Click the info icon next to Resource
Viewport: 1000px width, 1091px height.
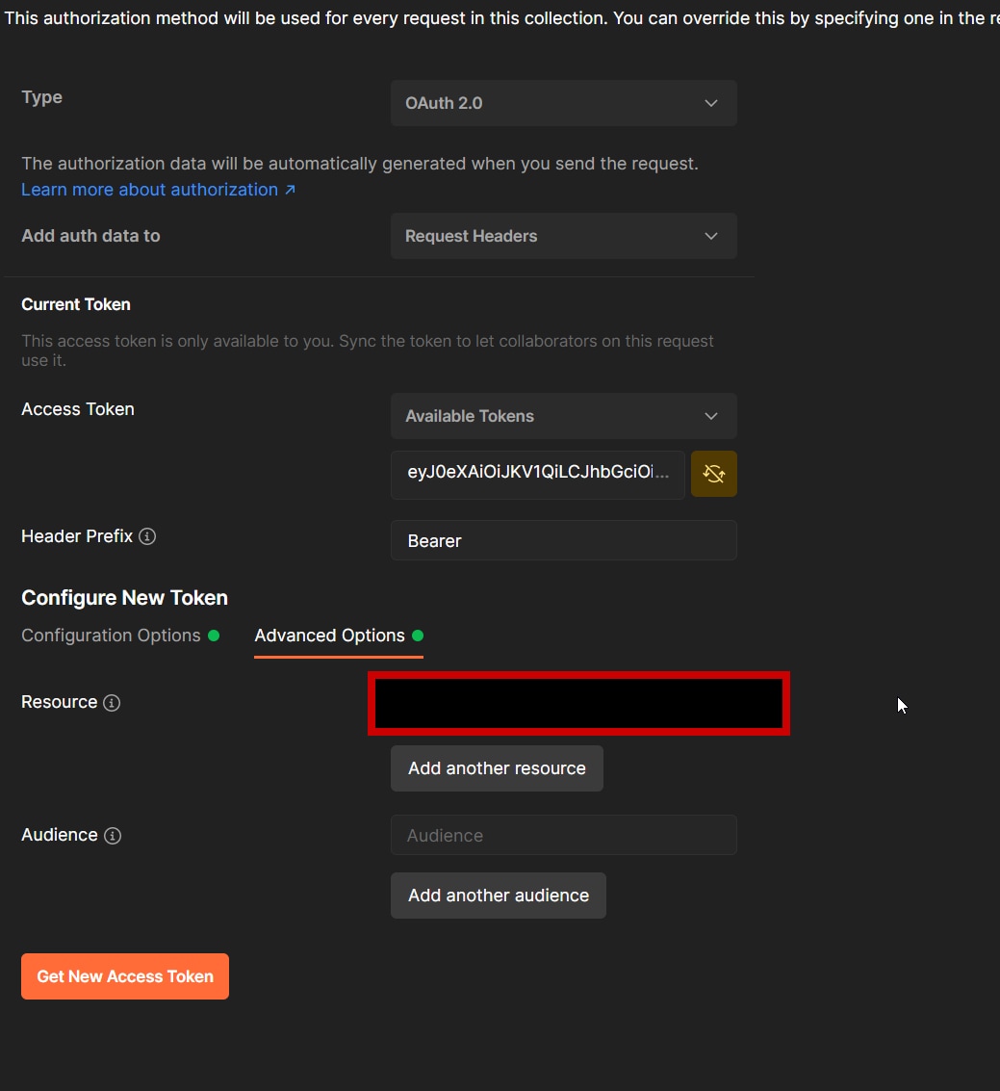point(112,703)
